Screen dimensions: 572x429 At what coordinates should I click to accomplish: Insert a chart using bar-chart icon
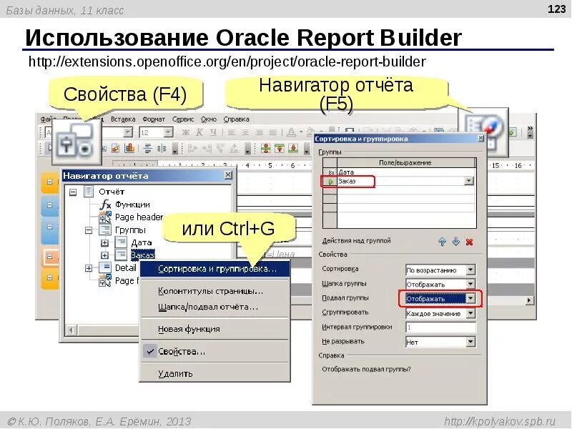pos(129,148)
